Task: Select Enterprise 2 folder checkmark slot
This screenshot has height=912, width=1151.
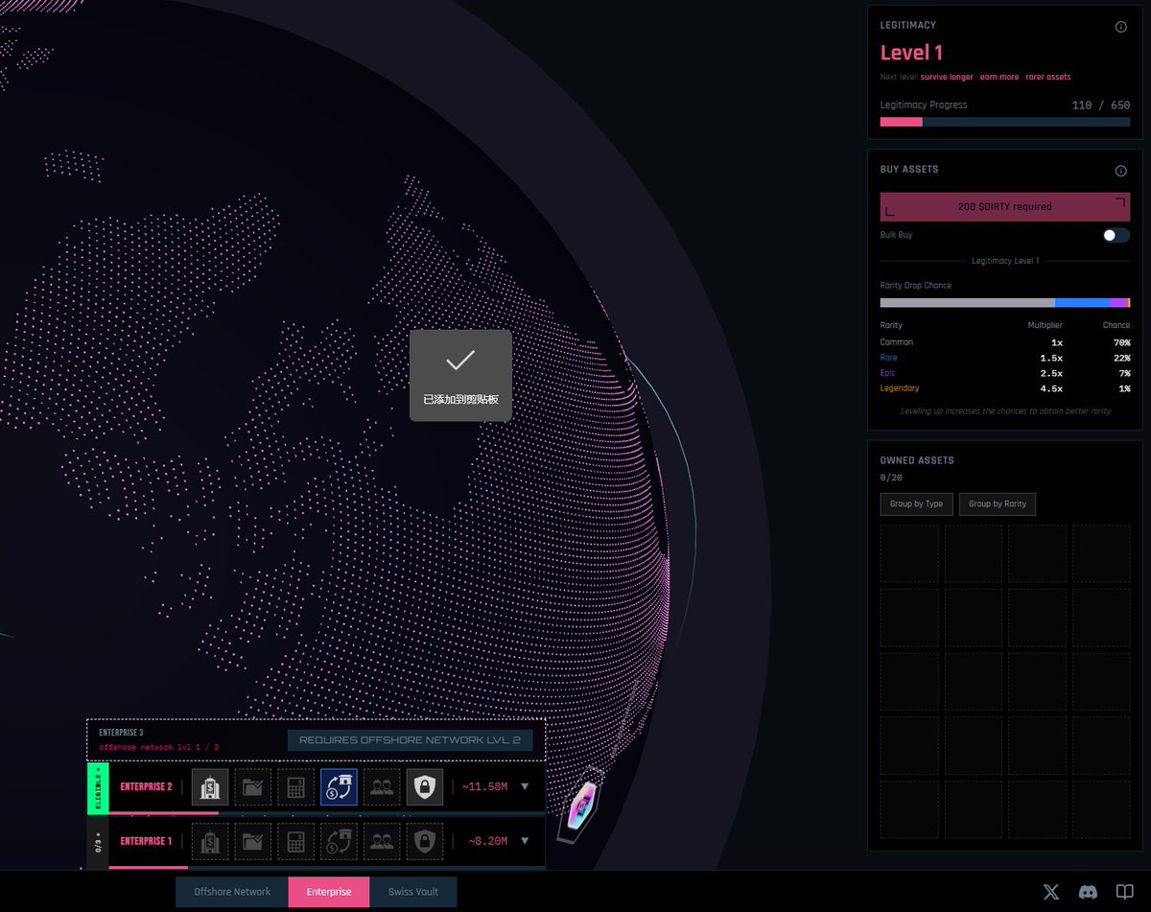Action: (253, 787)
